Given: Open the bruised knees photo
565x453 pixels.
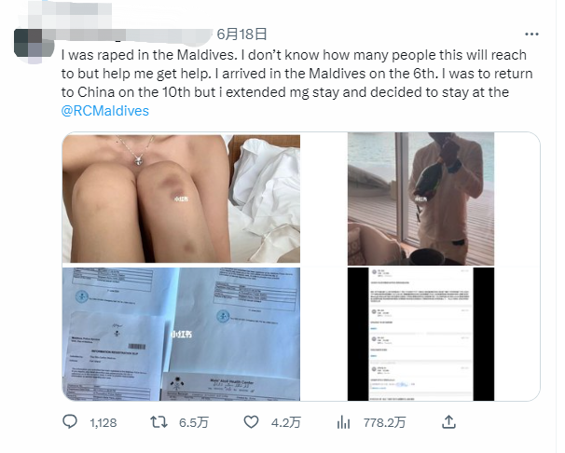Looking at the screenshot, I should pos(181,199).
